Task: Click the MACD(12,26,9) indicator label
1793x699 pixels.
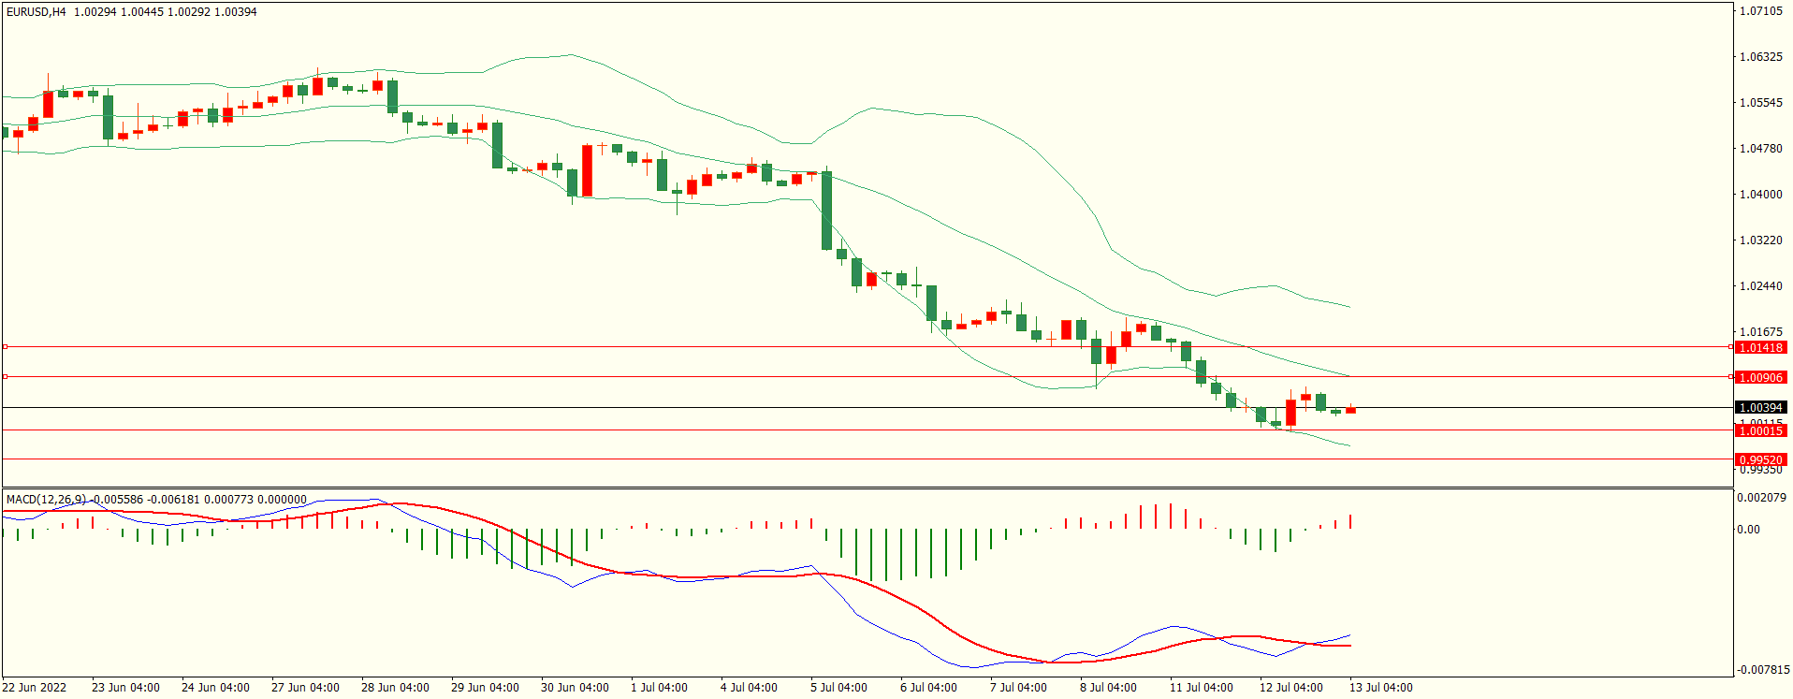Action: click(x=46, y=500)
